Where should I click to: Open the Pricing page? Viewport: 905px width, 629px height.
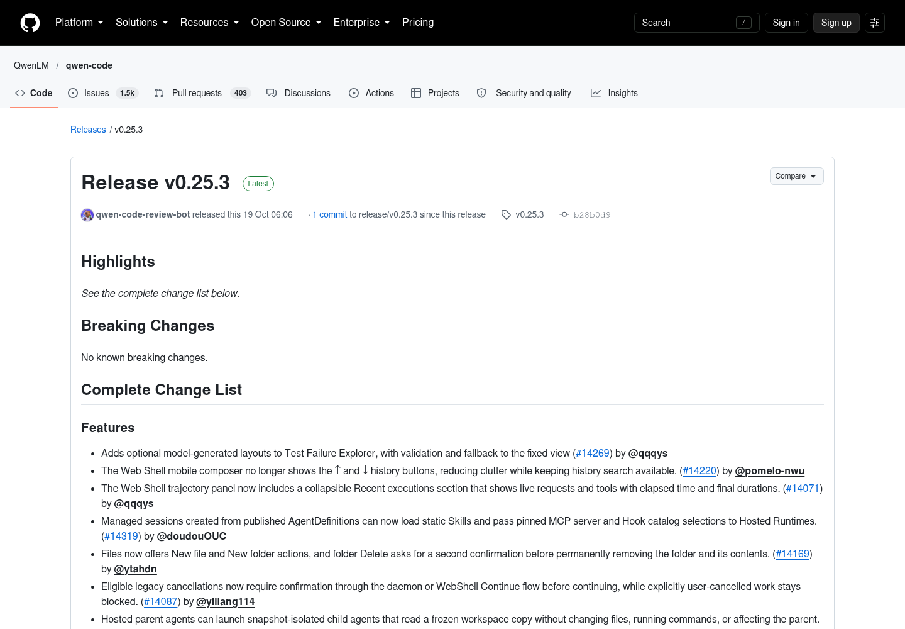coord(418,23)
